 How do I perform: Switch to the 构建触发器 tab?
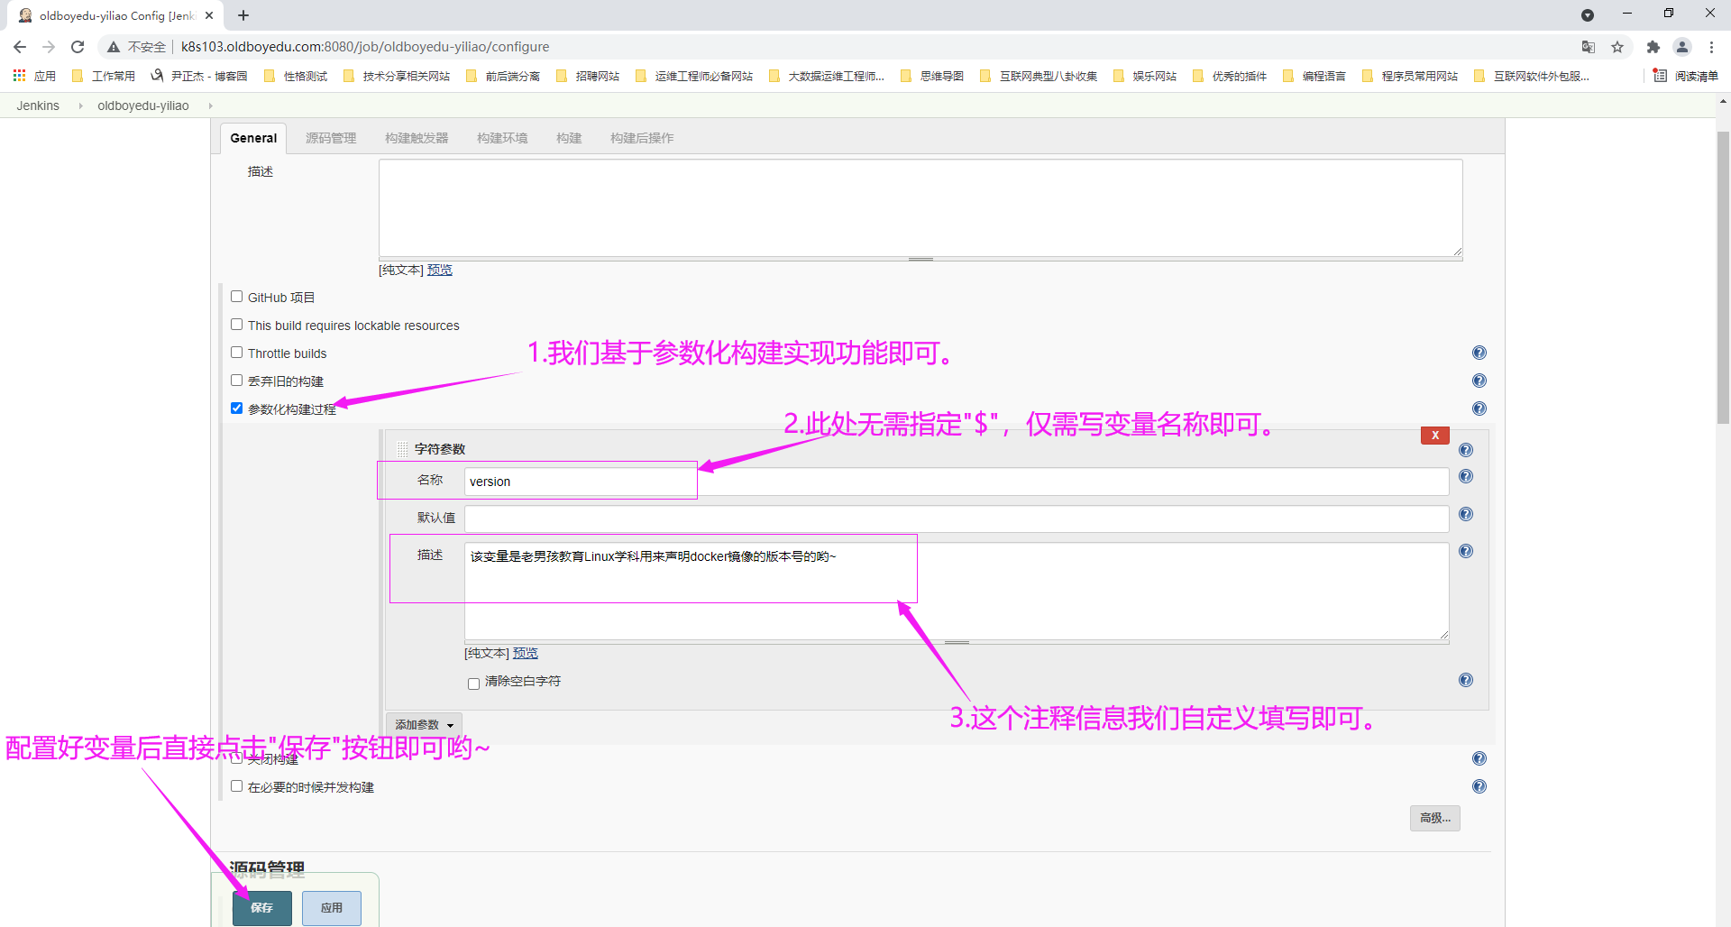click(416, 138)
